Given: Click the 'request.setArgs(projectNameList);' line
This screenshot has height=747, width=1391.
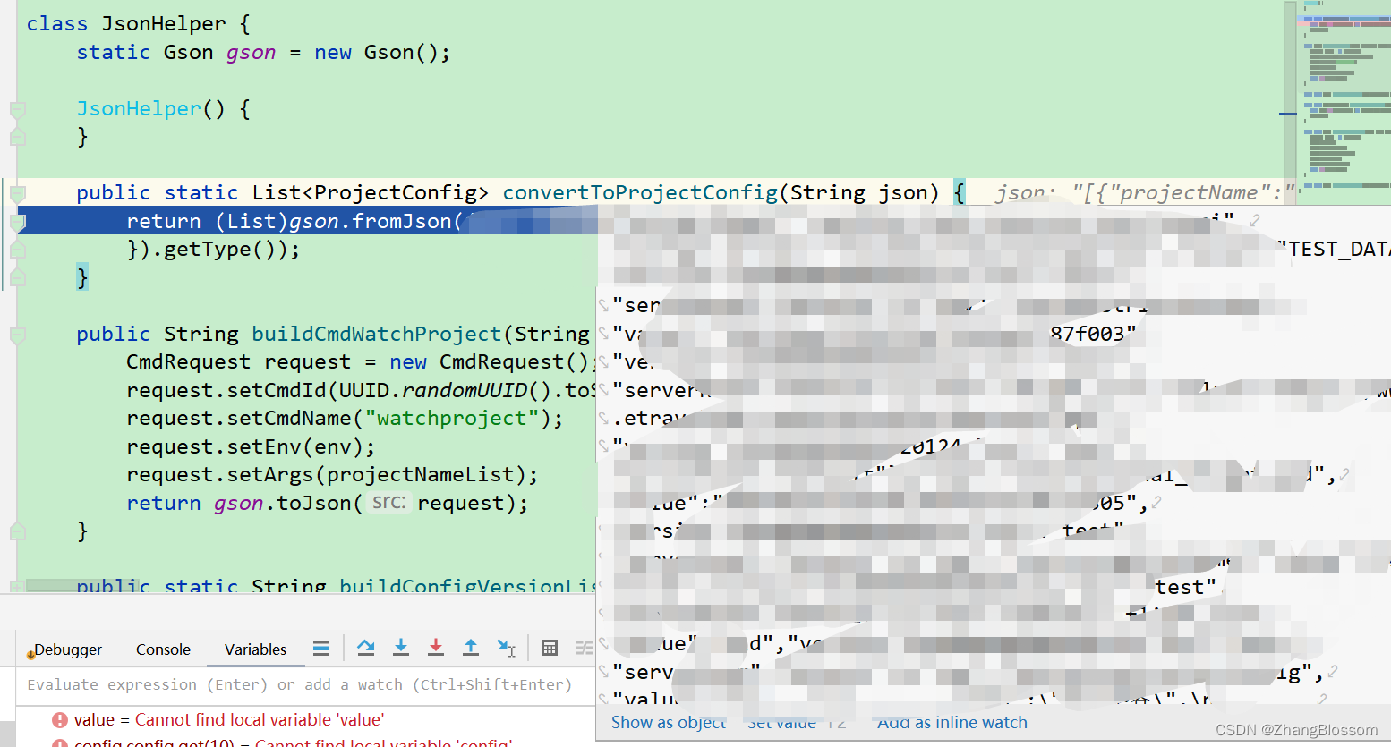Looking at the screenshot, I should coord(332,475).
